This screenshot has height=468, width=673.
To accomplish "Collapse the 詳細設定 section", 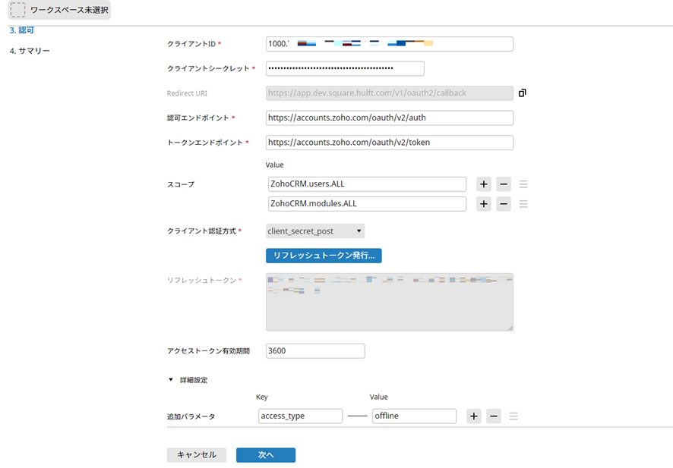I will (x=172, y=380).
